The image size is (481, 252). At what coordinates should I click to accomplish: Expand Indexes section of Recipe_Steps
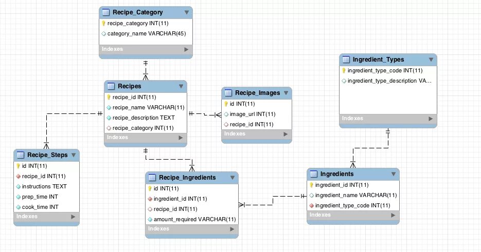point(73,217)
